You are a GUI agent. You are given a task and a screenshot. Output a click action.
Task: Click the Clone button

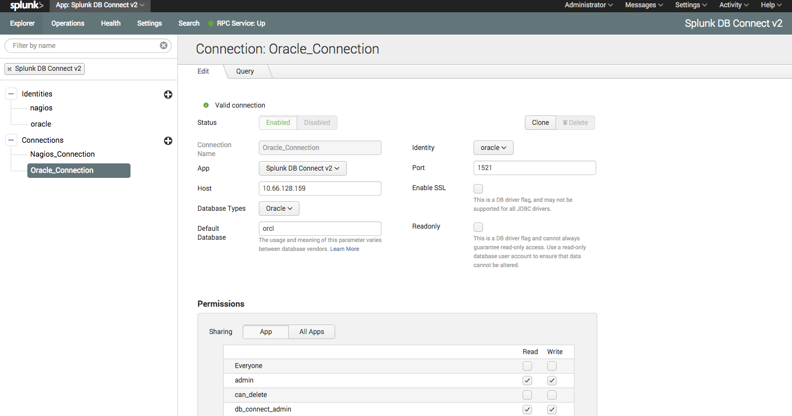[540, 123]
